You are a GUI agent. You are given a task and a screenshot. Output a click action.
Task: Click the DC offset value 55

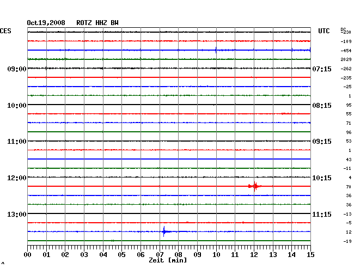349,114
